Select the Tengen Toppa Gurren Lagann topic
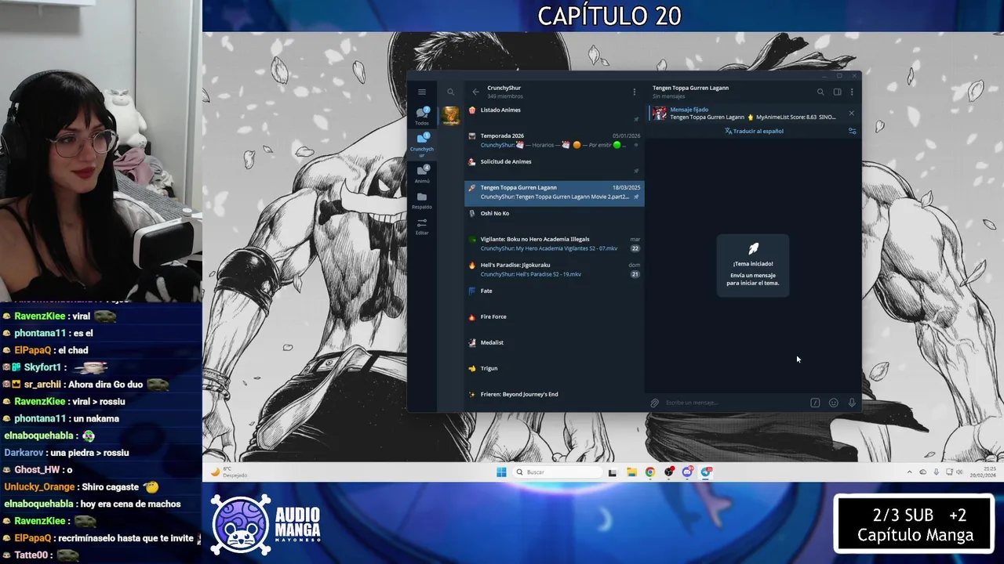 (x=554, y=192)
